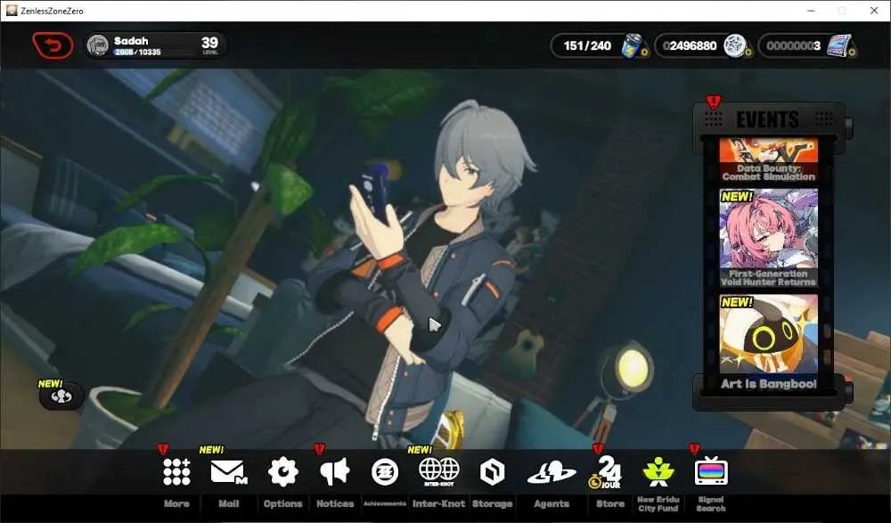The height and width of the screenshot is (523, 891).
Task: Open the New Eridu City Fund icon
Action: [658, 472]
